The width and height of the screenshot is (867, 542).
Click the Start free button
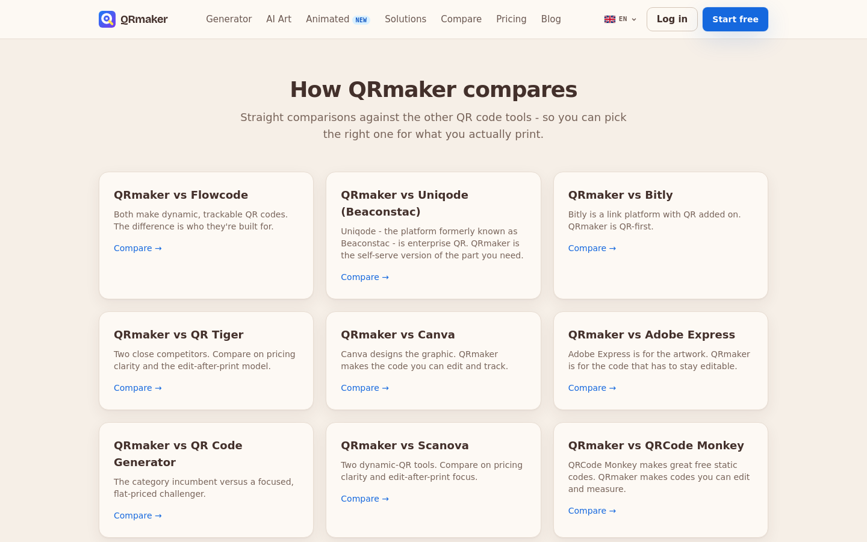click(735, 19)
